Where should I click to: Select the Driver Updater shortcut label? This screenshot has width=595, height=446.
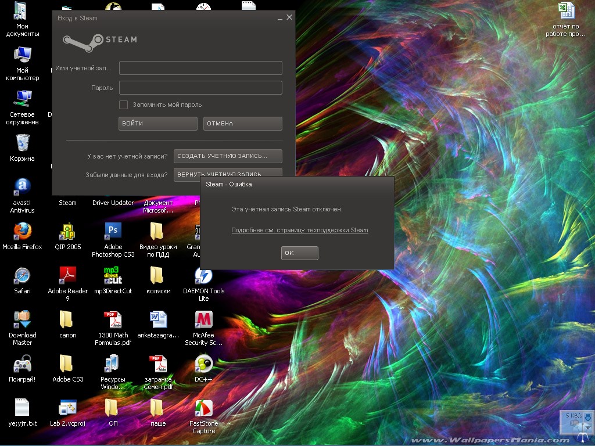click(x=113, y=203)
